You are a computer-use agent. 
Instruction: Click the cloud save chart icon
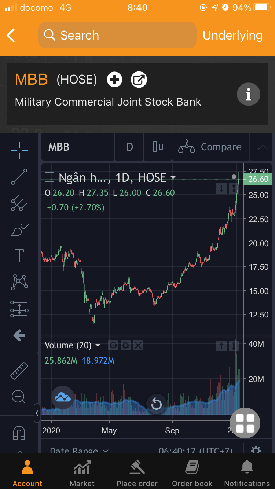(x=63, y=397)
